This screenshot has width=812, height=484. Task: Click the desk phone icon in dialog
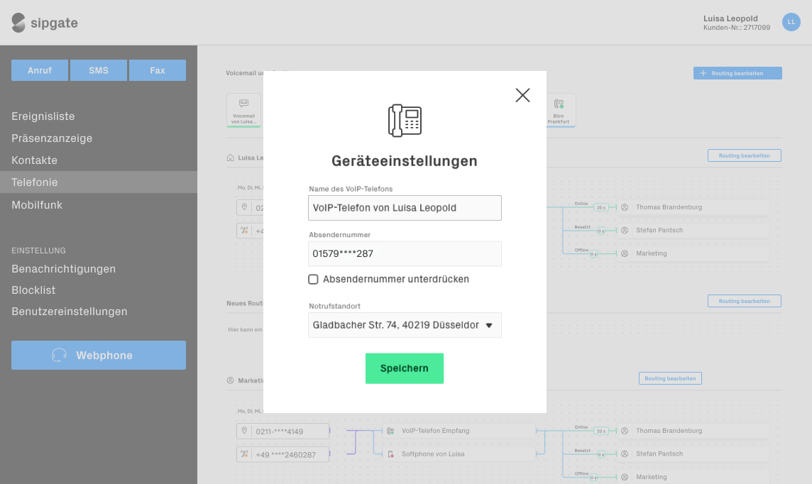[x=405, y=121]
